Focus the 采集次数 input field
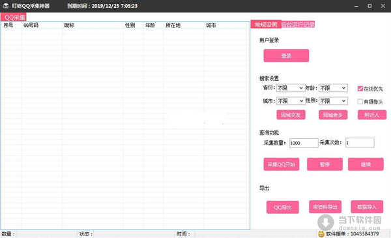 tap(360, 143)
